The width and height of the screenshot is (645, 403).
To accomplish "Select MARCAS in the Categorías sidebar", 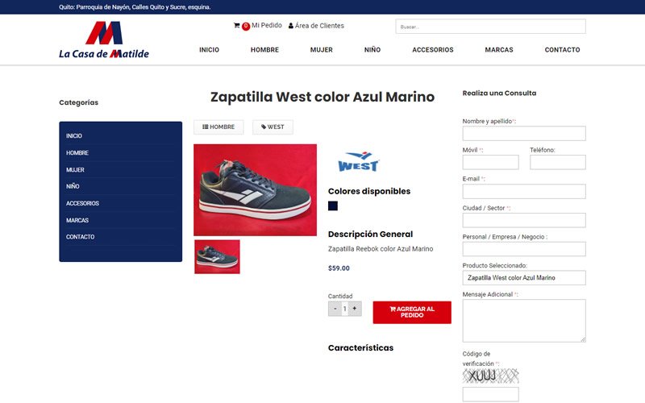I will click(77, 220).
